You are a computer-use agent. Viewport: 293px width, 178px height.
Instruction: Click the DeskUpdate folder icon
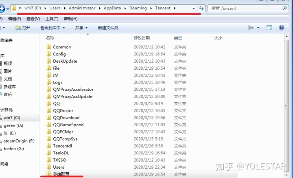pos(49,61)
